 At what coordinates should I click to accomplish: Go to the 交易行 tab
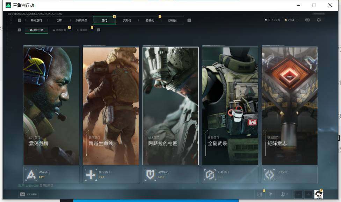[127, 21]
